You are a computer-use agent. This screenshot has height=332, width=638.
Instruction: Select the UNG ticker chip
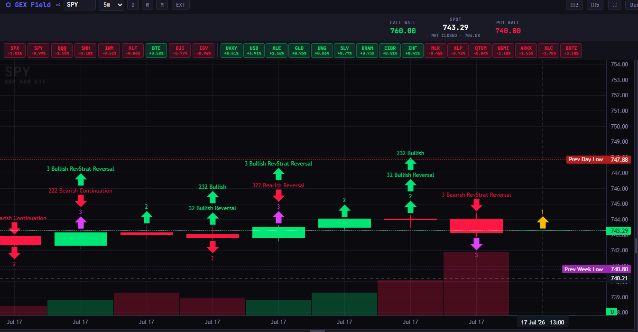click(x=322, y=50)
